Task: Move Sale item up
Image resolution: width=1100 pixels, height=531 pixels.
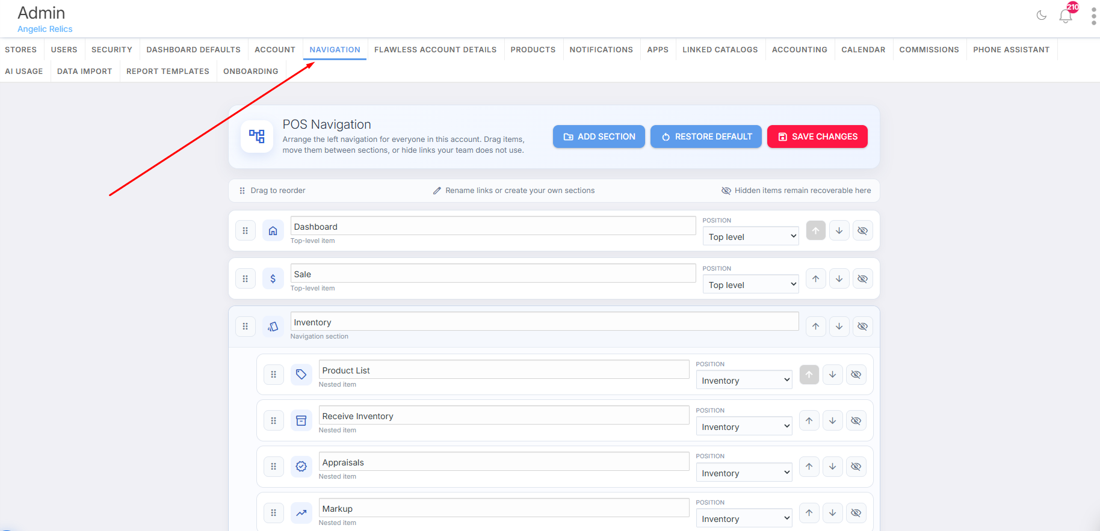Action: 816,279
